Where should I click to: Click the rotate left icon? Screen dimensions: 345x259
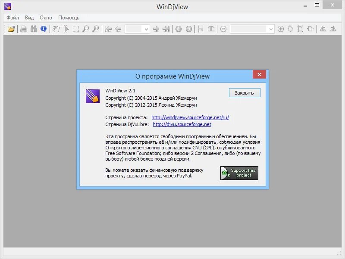tap(323, 29)
